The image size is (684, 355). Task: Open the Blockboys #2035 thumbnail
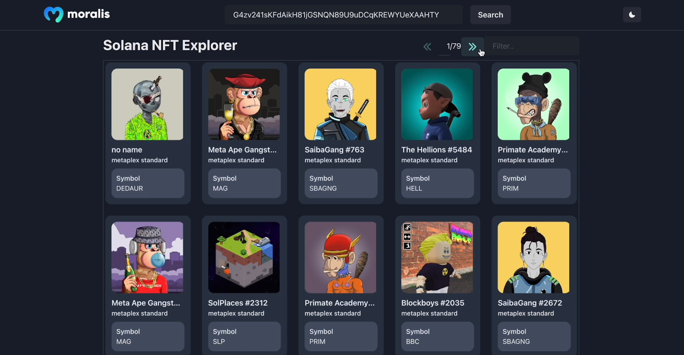click(x=437, y=257)
